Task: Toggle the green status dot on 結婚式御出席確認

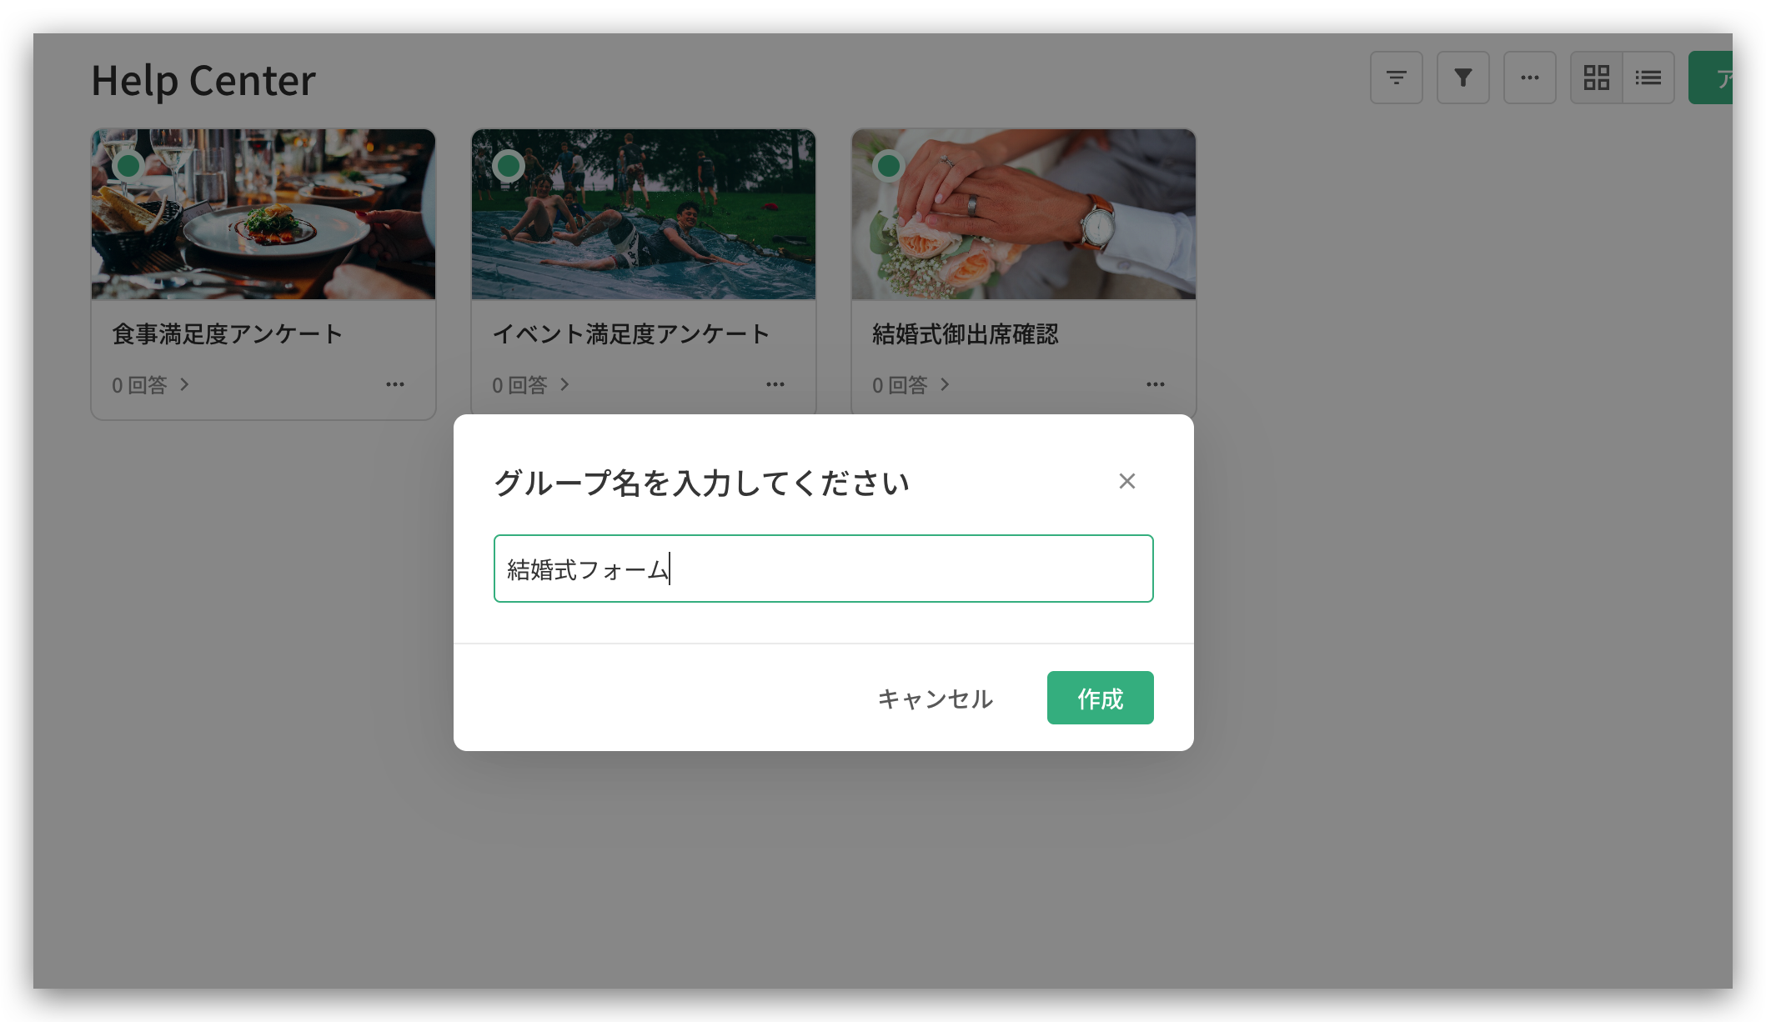Action: tap(889, 166)
